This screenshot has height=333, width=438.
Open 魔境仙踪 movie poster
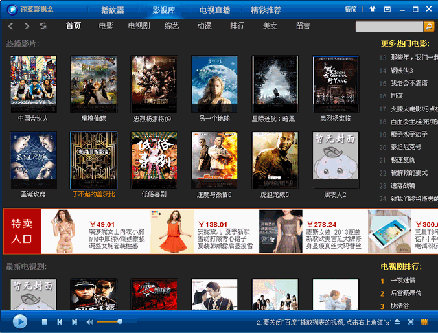93,84
